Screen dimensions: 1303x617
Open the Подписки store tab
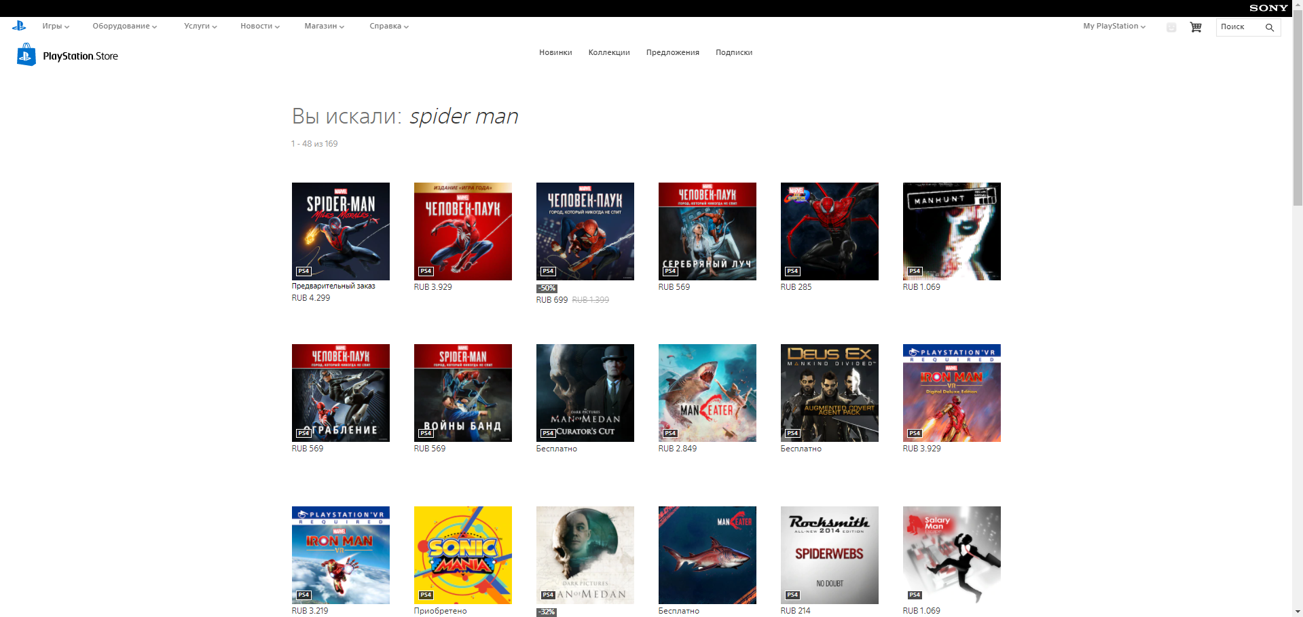tap(734, 52)
